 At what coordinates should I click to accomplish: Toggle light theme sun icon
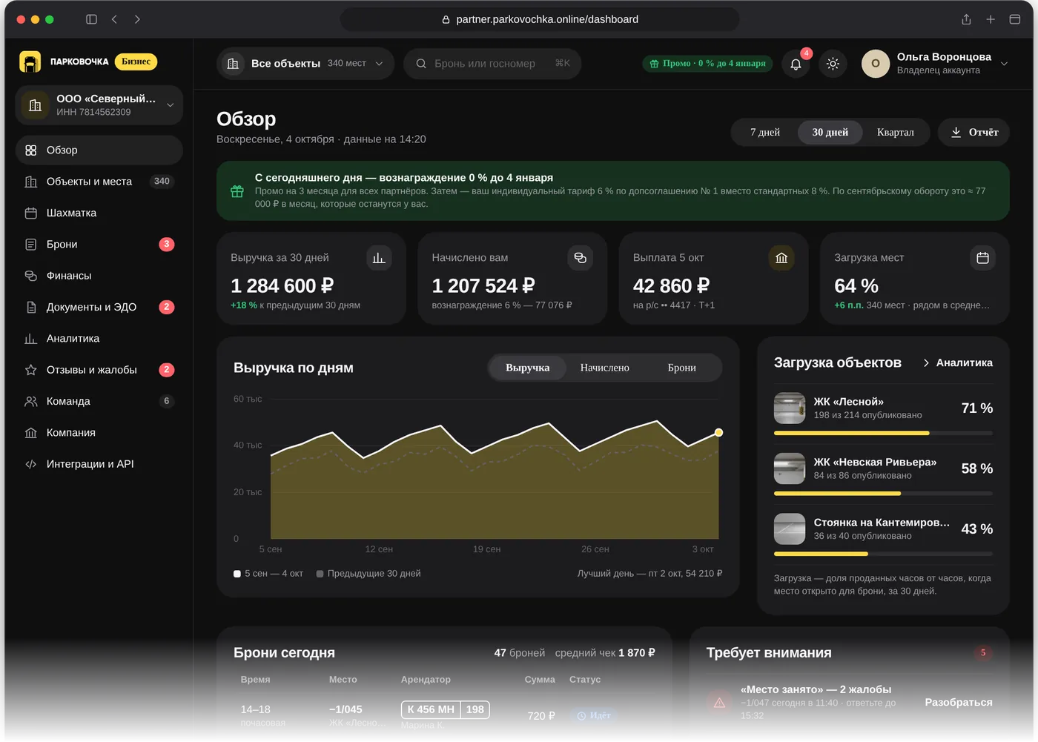click(x=833, y=64)
